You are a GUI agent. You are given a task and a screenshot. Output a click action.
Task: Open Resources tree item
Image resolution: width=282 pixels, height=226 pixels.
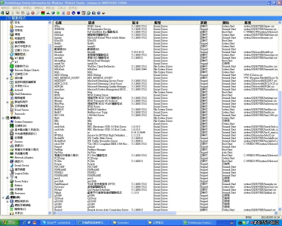tap(20, 193)
